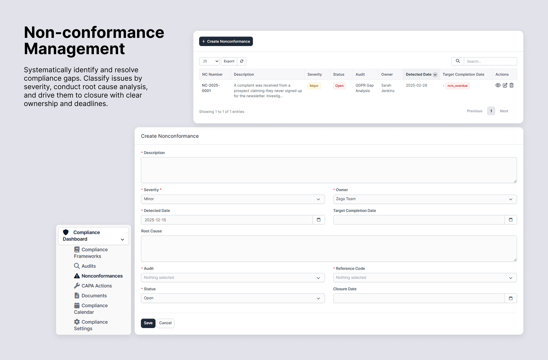Open Audits from the sidebar menu
548x360 pixels.
(x=88, y=266)
